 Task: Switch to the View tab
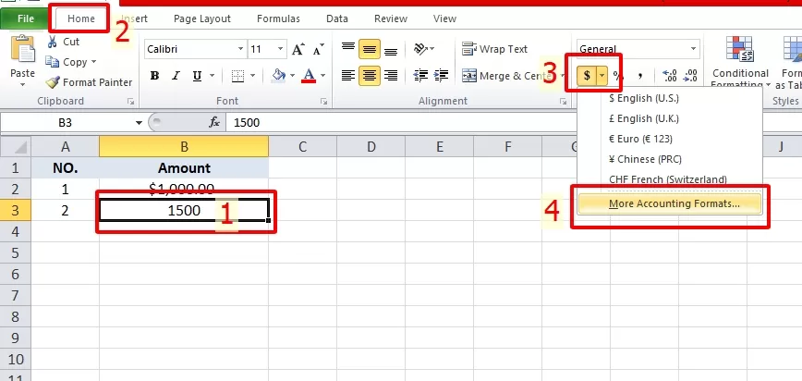(444, 18)
